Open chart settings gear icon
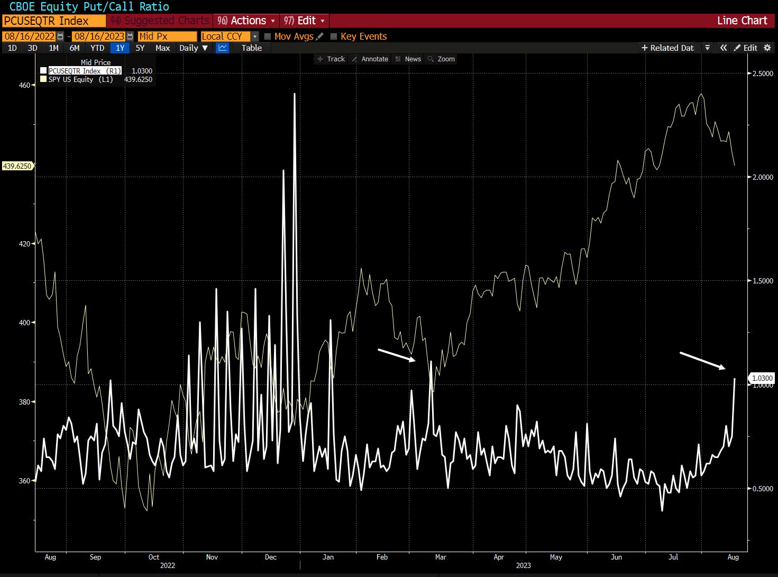The height and width of the screenshot is (577, 778). point(767,48)
